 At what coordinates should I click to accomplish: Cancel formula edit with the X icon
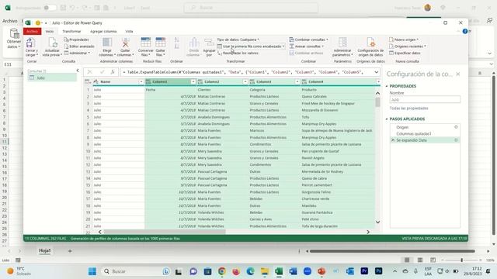click(90, 72)
